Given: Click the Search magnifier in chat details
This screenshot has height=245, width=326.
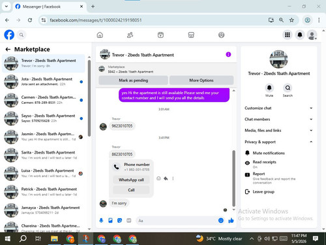Looking at the screenshot, I should click(x=288, y=88).
